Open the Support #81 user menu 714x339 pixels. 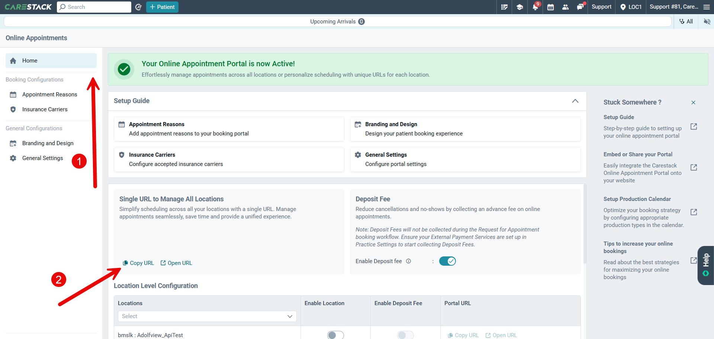(x=674, y=7)
